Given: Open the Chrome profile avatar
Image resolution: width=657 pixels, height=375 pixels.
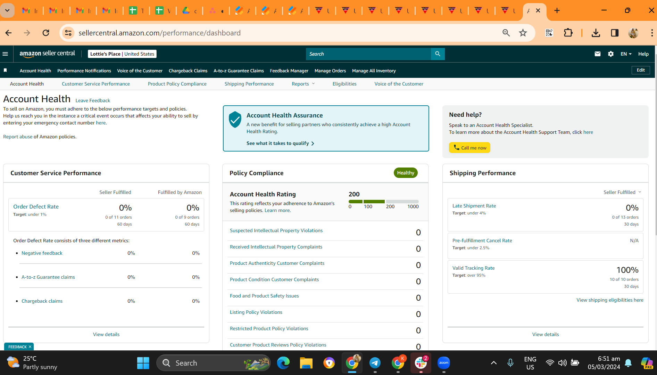Looking at the screenshot, I should tap(633, 33).
